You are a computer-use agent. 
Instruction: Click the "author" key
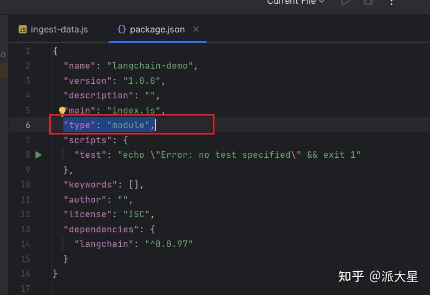coord(85,200)
